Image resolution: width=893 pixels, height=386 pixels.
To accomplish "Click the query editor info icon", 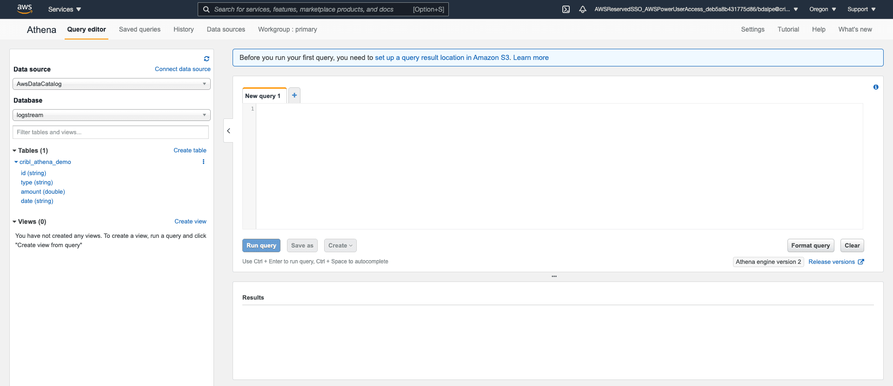I will [876, 87].
